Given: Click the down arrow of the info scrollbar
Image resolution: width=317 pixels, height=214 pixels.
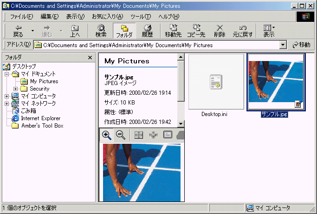Looking at the screenshot, I should pos(181,123).
